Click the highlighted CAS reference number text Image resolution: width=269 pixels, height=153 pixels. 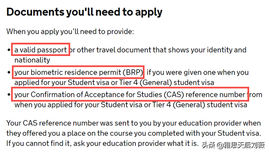click(130, 94)
